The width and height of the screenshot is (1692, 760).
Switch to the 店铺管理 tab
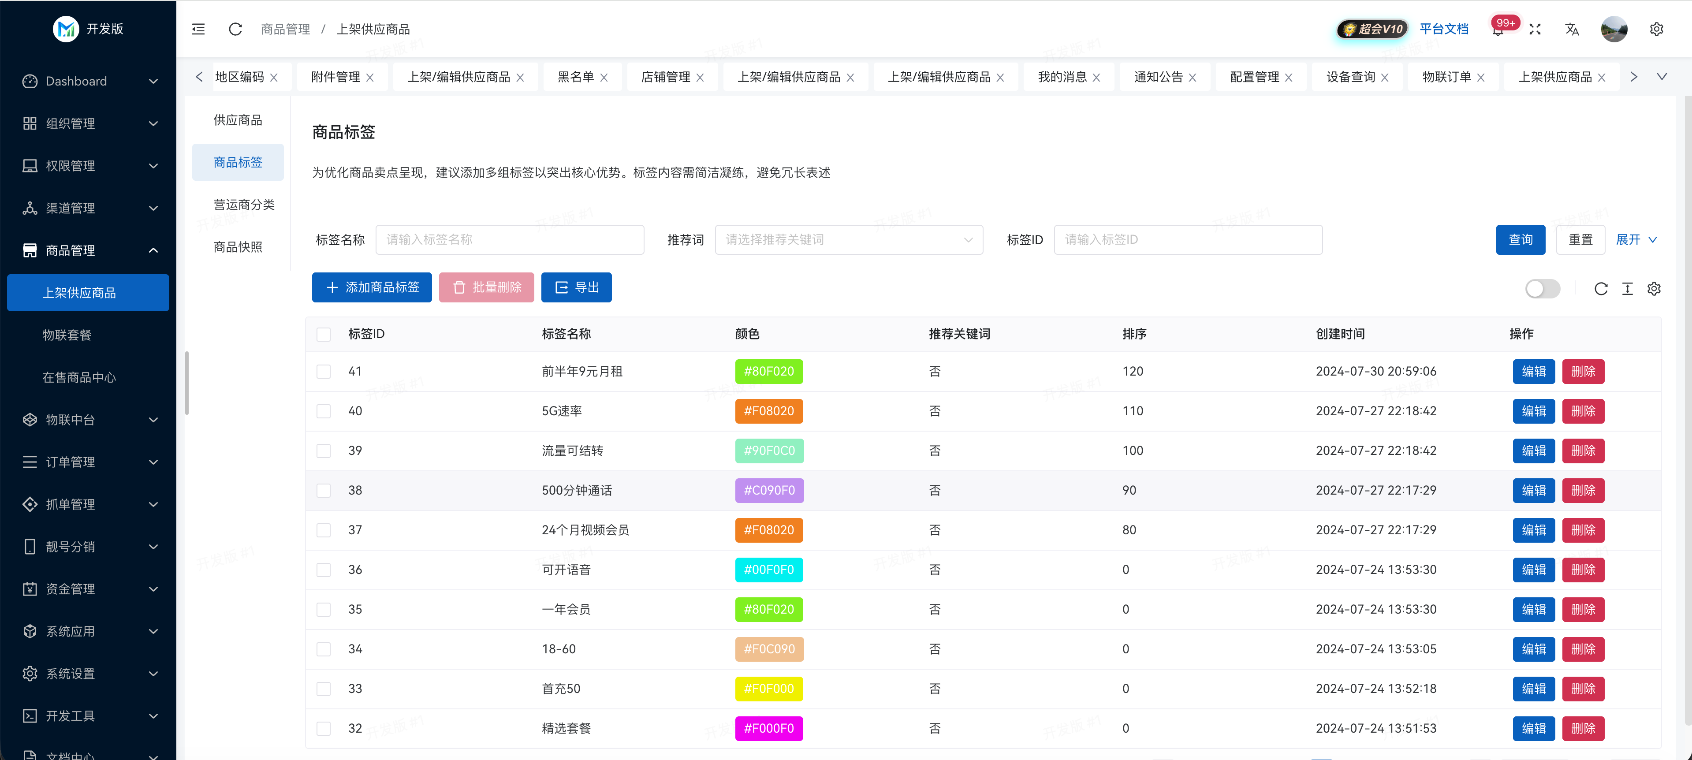click(665, 77)
